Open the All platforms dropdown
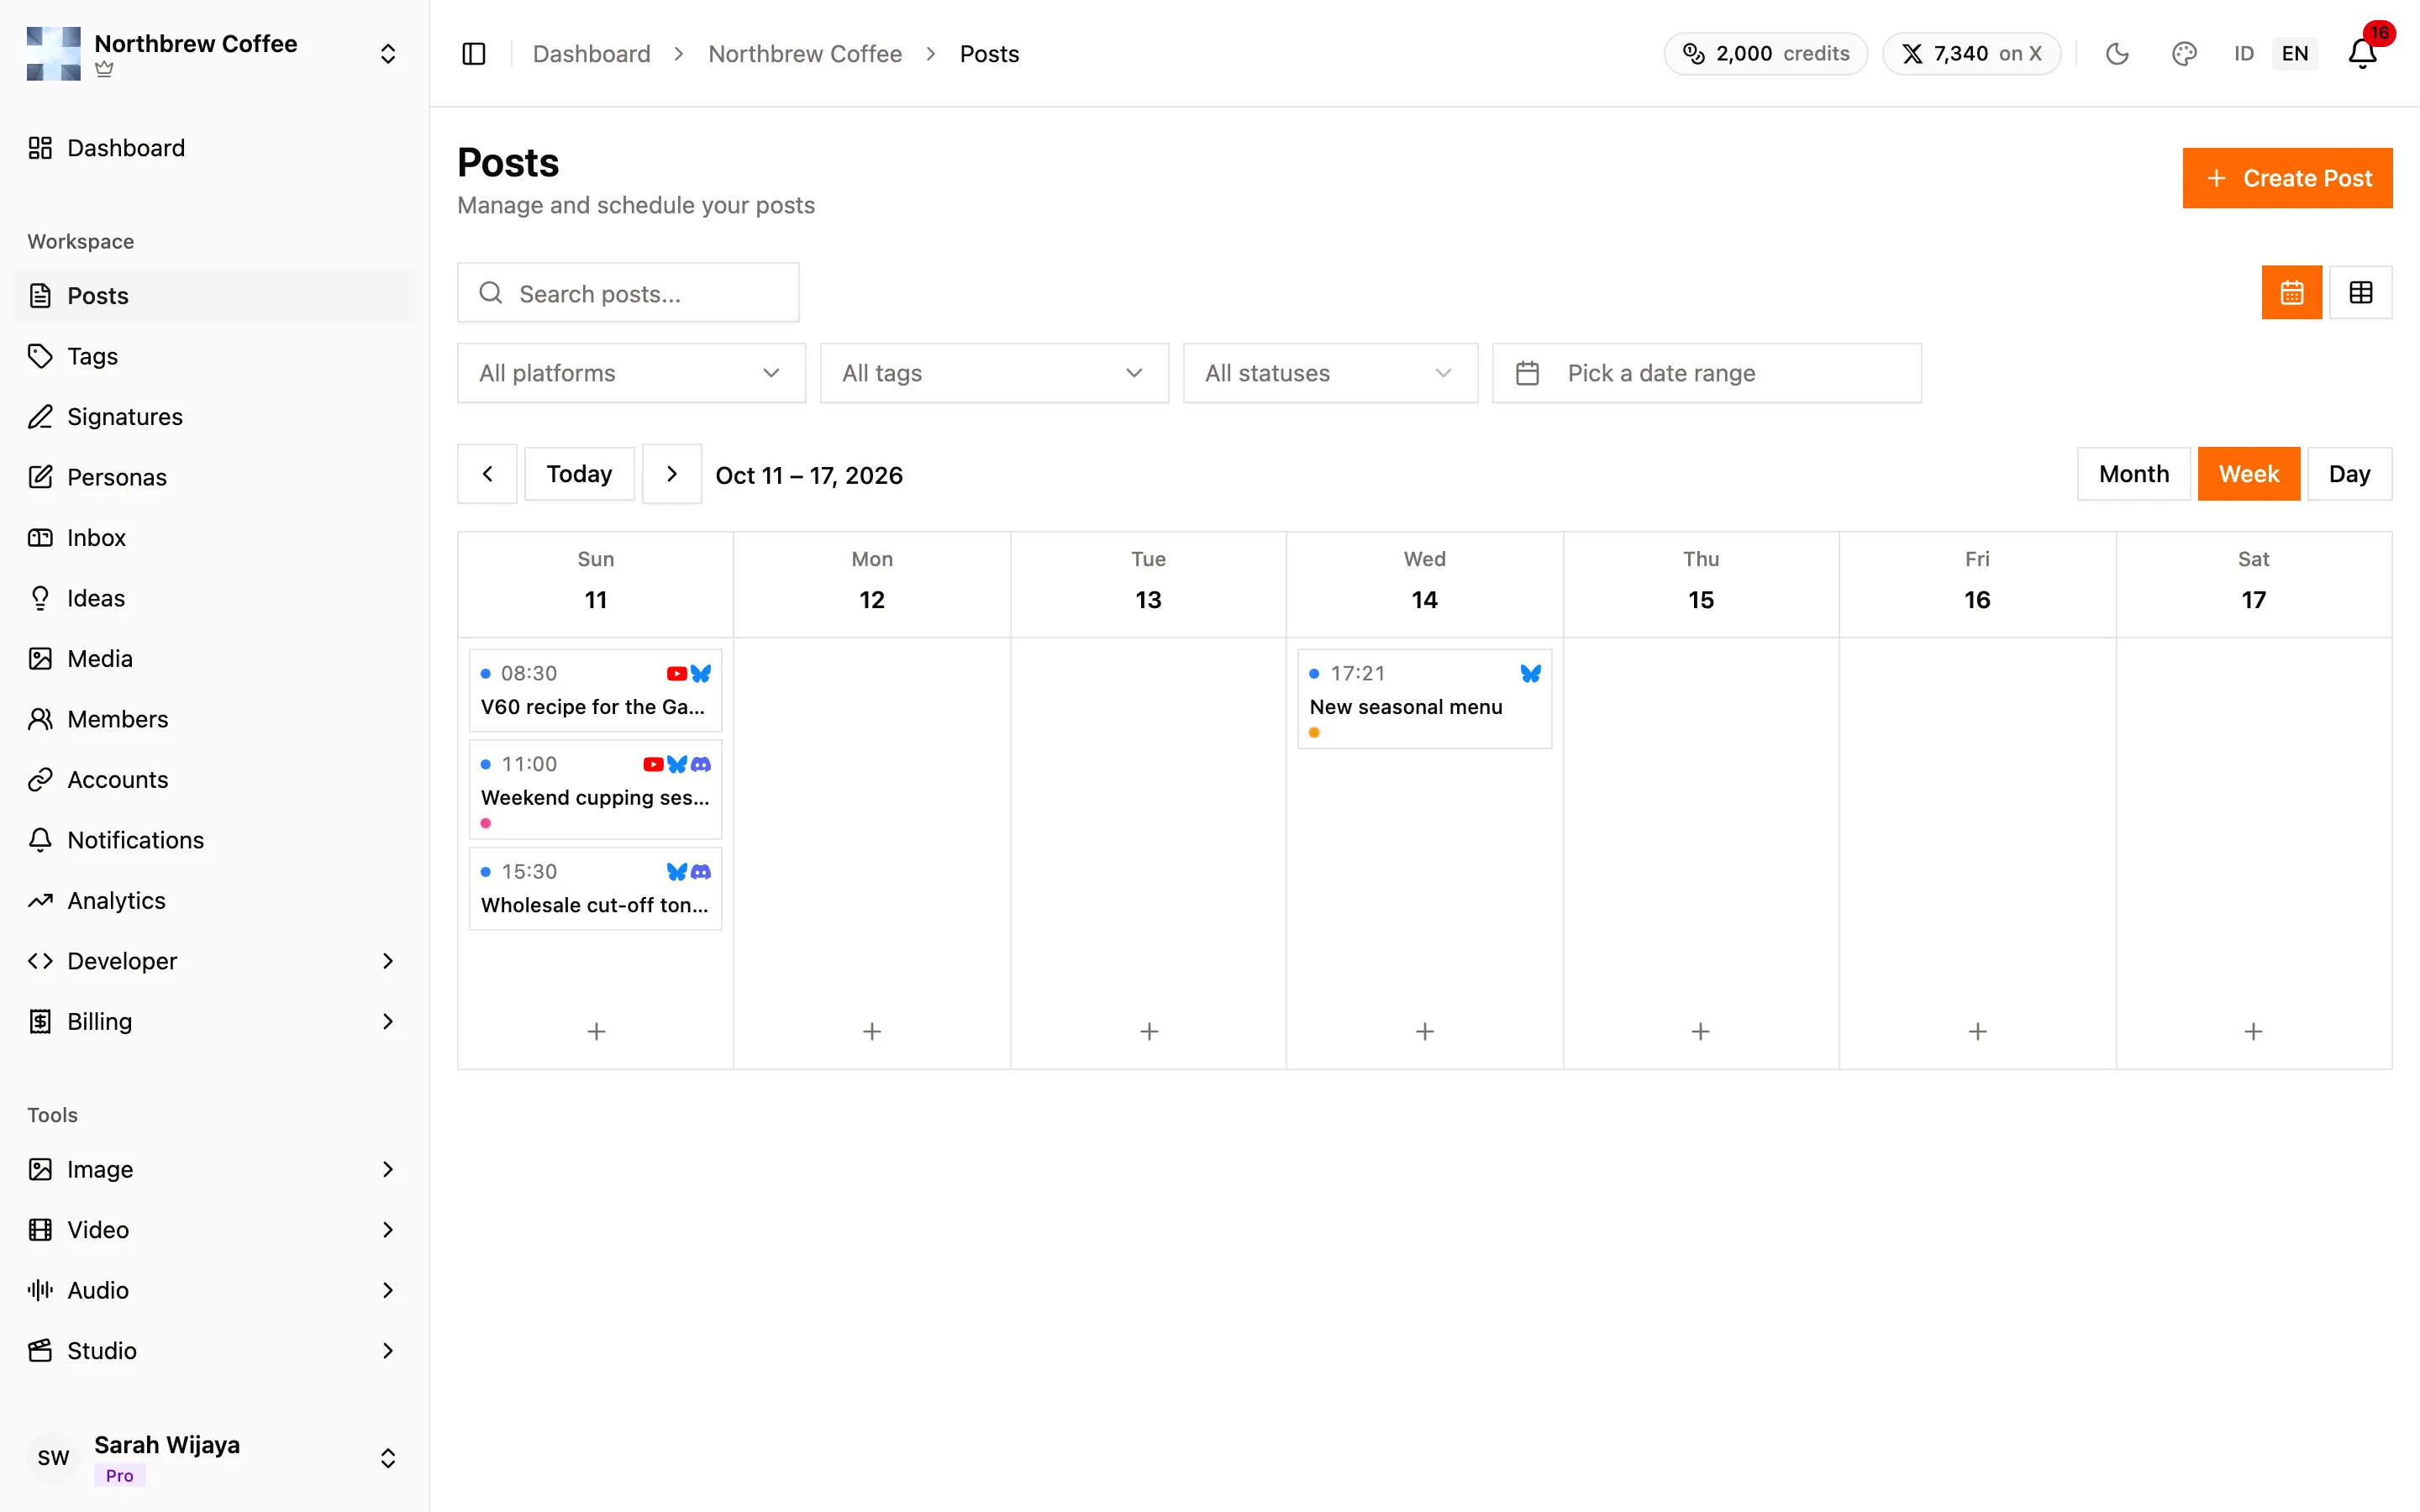This screenshot has height=1512, width=2420. [631, 374]
